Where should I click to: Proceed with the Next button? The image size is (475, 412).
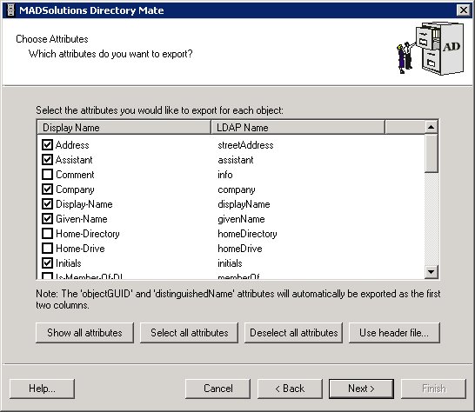point(361,389)
